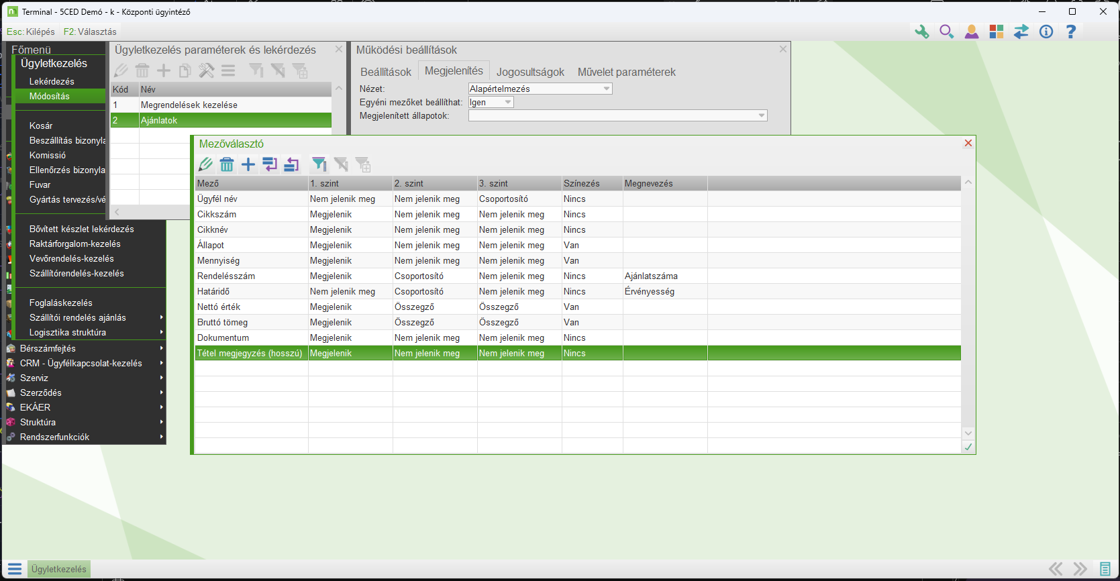Click Esc: Kilépés shortcut button
The image size is (1120, 581).
[31, 32]
